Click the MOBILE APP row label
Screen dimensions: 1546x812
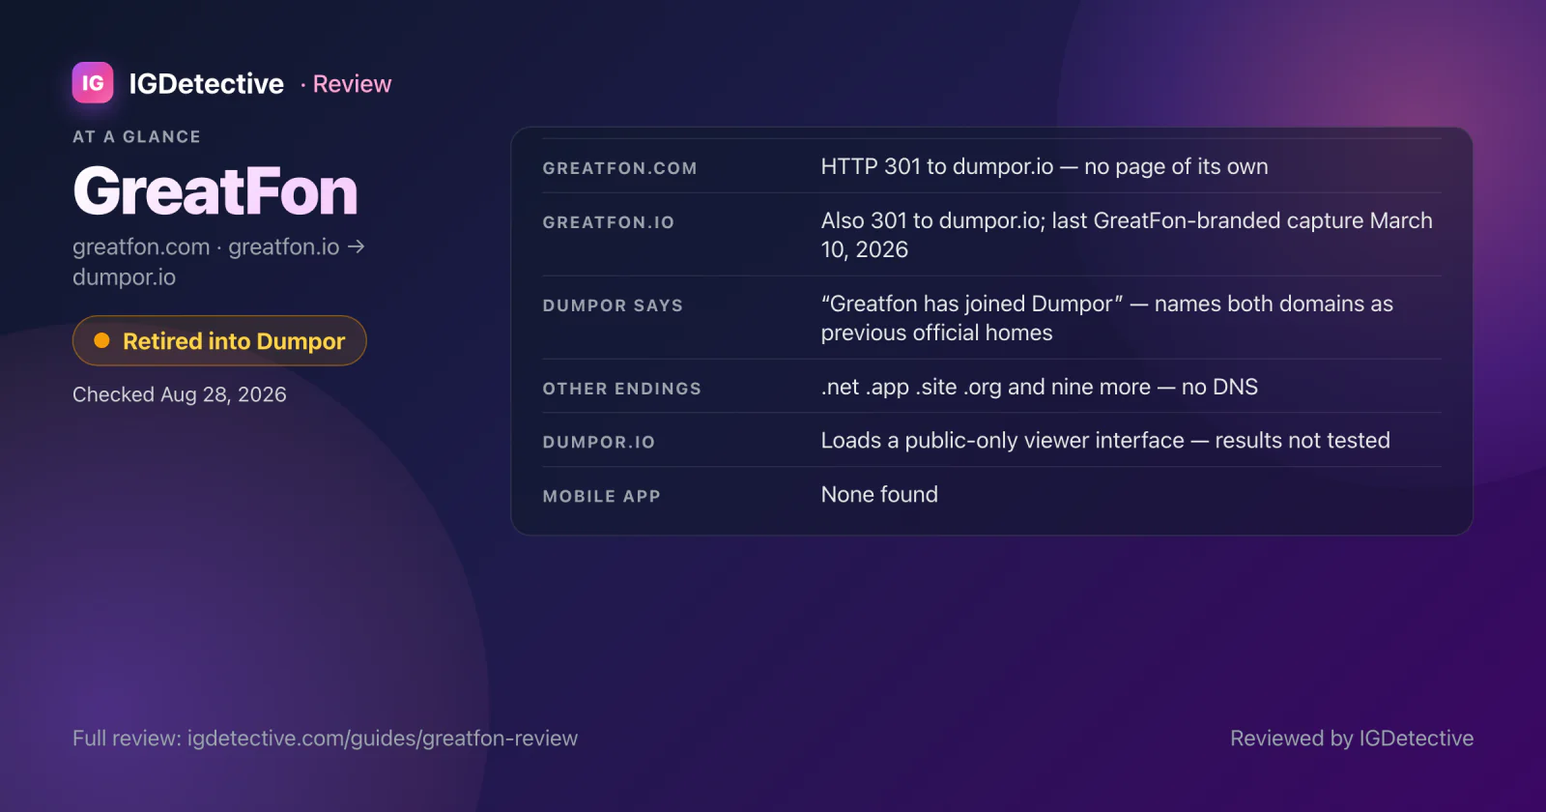coord(602,496)
